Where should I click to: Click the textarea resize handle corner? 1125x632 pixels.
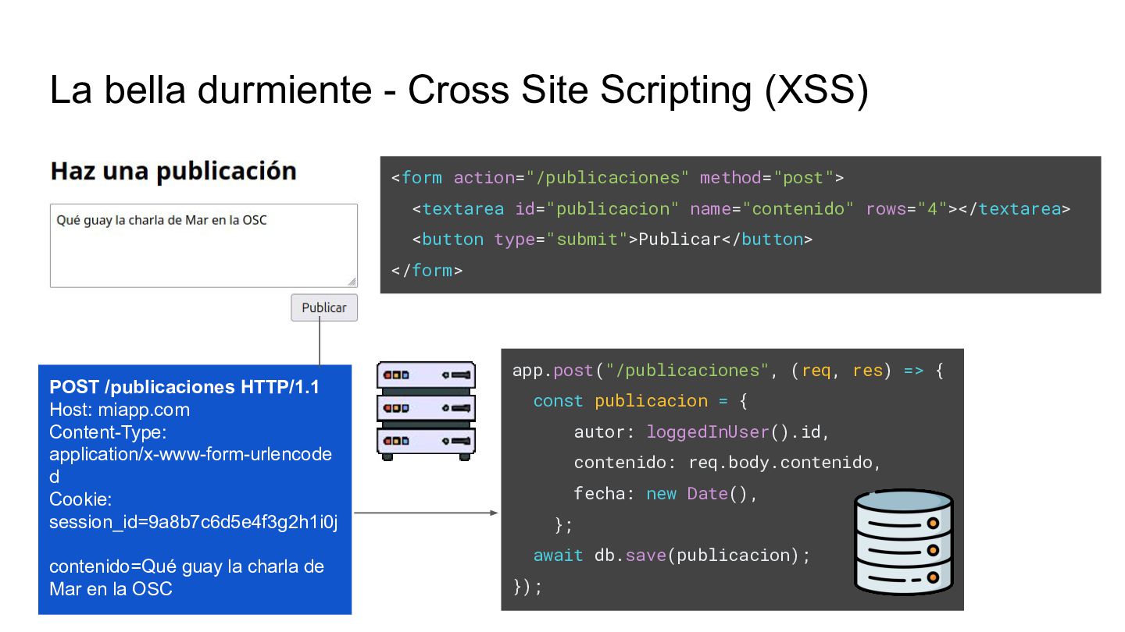point(352,282)
